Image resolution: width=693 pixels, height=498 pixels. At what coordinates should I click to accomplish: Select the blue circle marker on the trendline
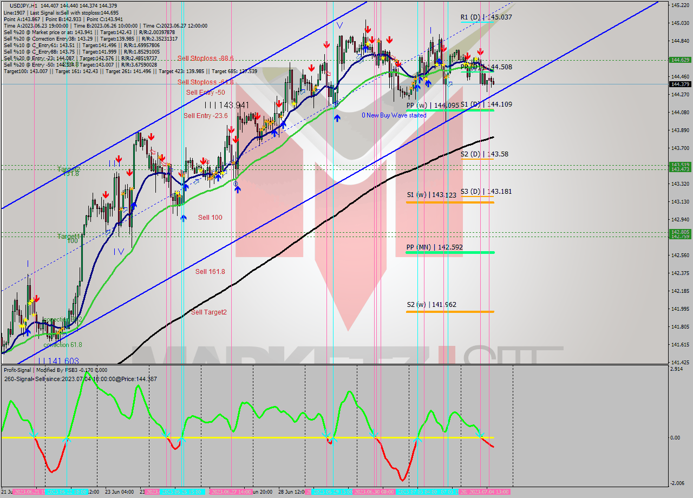[x=237, y=184]
